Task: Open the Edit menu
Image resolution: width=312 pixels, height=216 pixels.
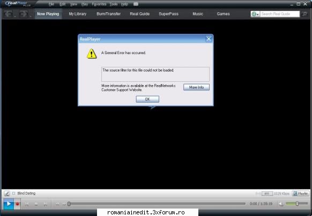Action: (x=63, y=4)
